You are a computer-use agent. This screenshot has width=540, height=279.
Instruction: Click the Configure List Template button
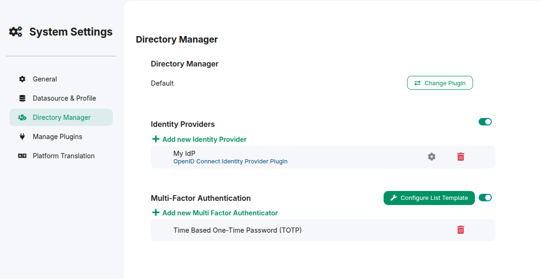429,198
